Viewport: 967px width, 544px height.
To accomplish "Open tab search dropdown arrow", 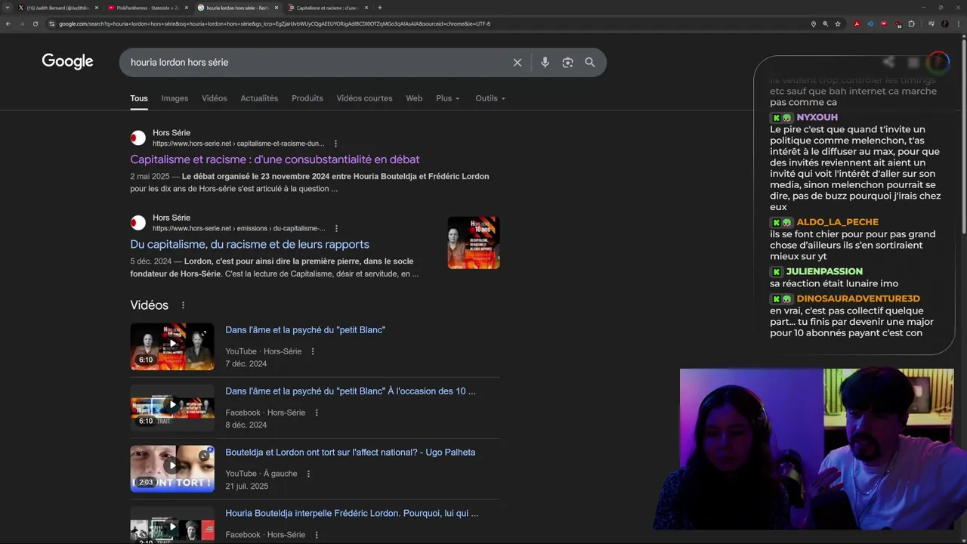I will click(x=8, y=8).
